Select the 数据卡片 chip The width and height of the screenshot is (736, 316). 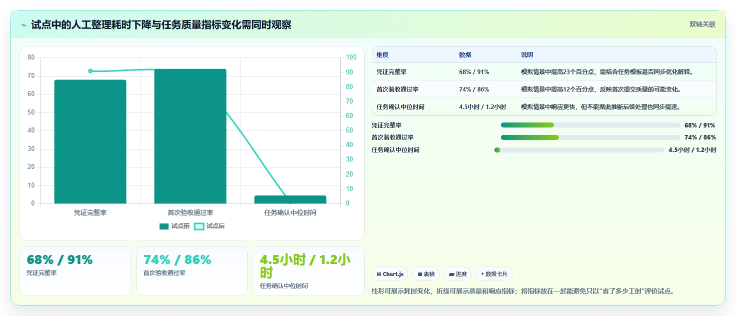click(x=494, y=274)
